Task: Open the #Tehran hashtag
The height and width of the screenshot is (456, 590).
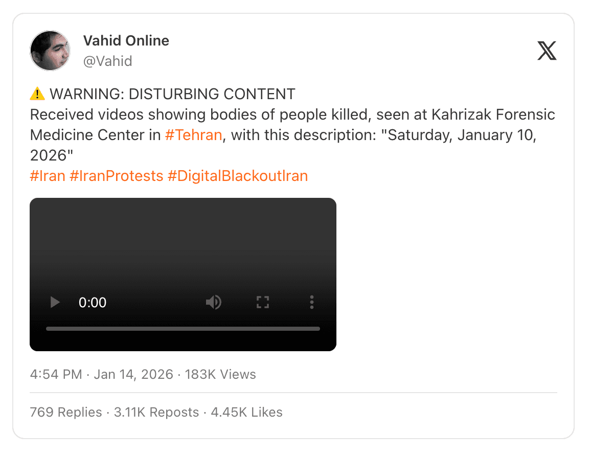Action: [x=194, y=135]
